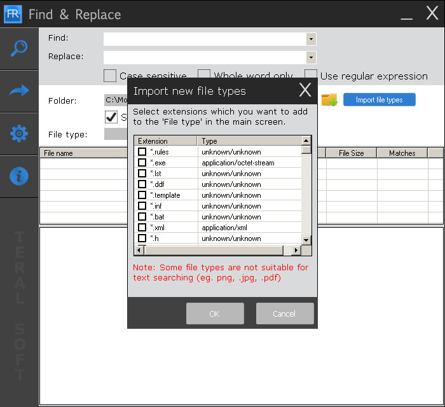Expand the Replace field dropdown arrow
The image size is (445, 407).
click(311, 58)
